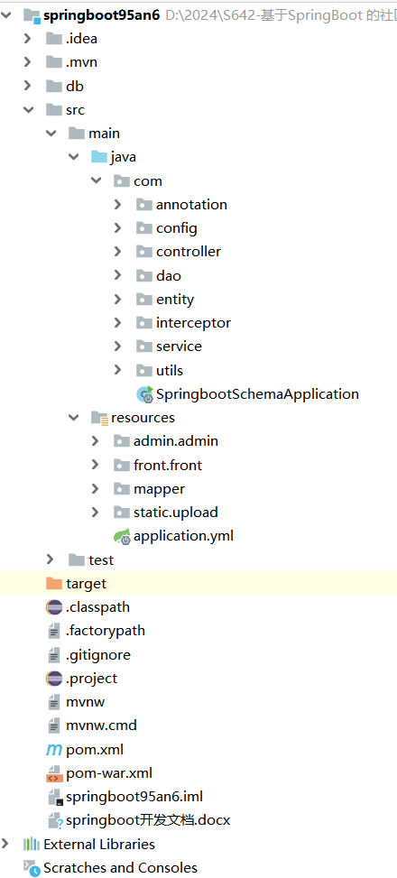
Task: Expand the controller package arrow
Action: click(x=117, y=252)
